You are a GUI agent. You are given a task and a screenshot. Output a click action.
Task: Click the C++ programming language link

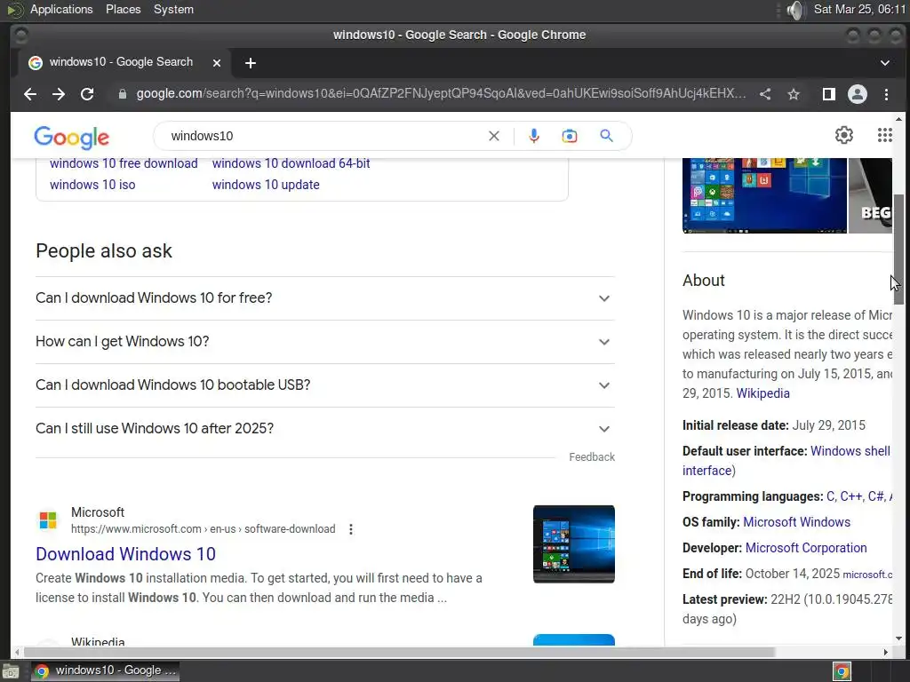click(x=850, y=496)
